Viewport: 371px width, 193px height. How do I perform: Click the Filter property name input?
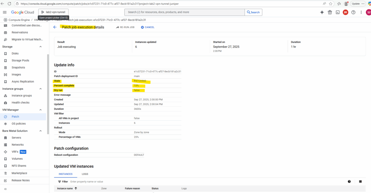click(87, 182)
